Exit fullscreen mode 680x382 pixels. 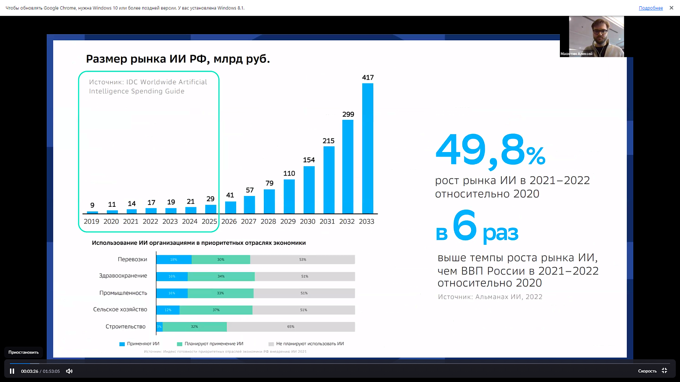[x=665, y=371]
